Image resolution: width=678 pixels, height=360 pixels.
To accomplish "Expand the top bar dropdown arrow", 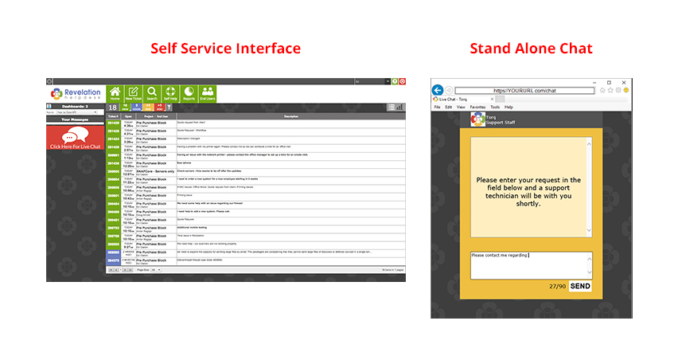I will [x=388, y=81].
